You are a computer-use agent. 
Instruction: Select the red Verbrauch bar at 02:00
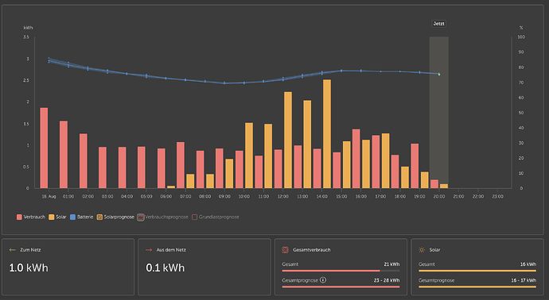point(84,161)
